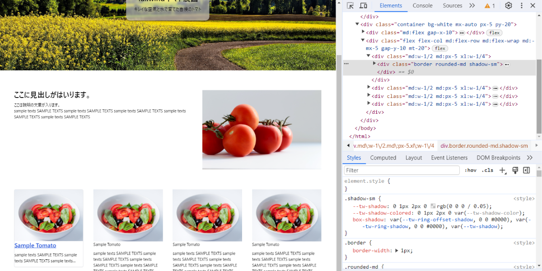Open the Layout tab

414,158
